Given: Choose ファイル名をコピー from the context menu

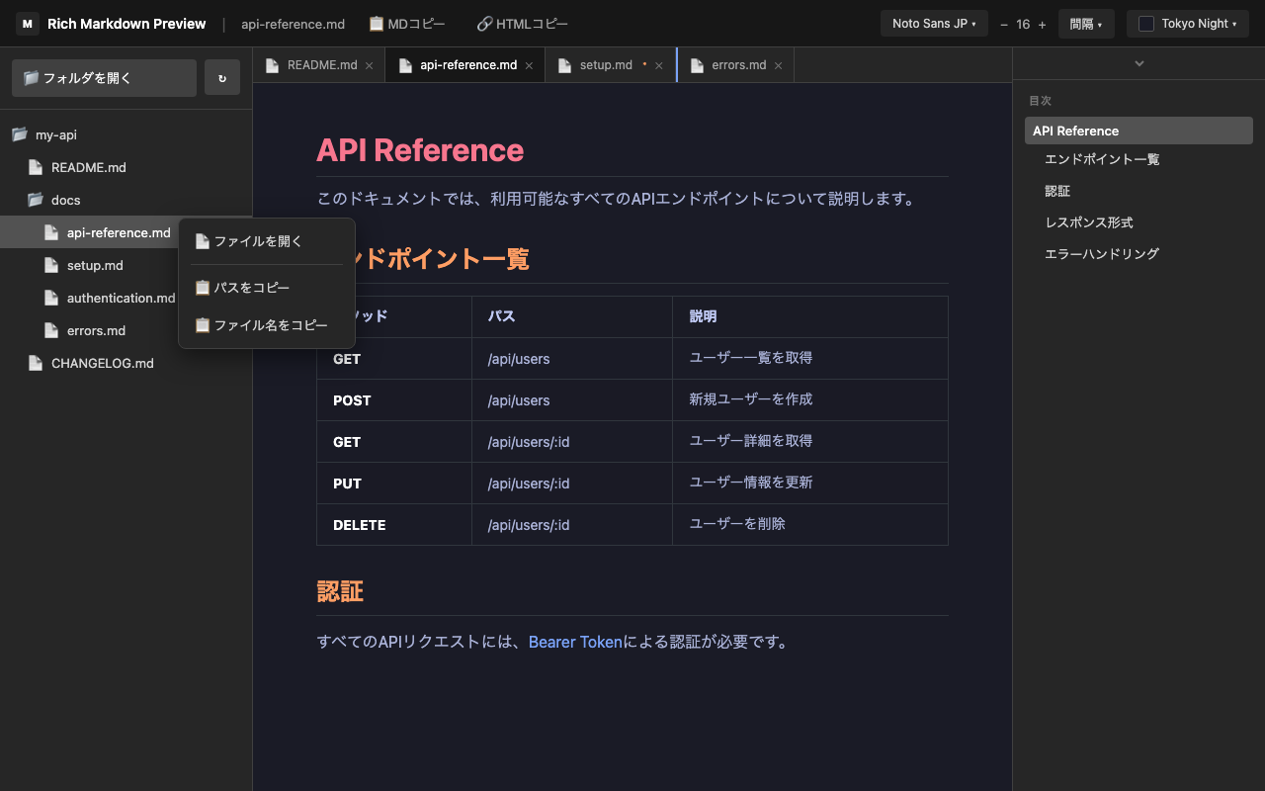Looking at the screenshot, I should [266, 324].
